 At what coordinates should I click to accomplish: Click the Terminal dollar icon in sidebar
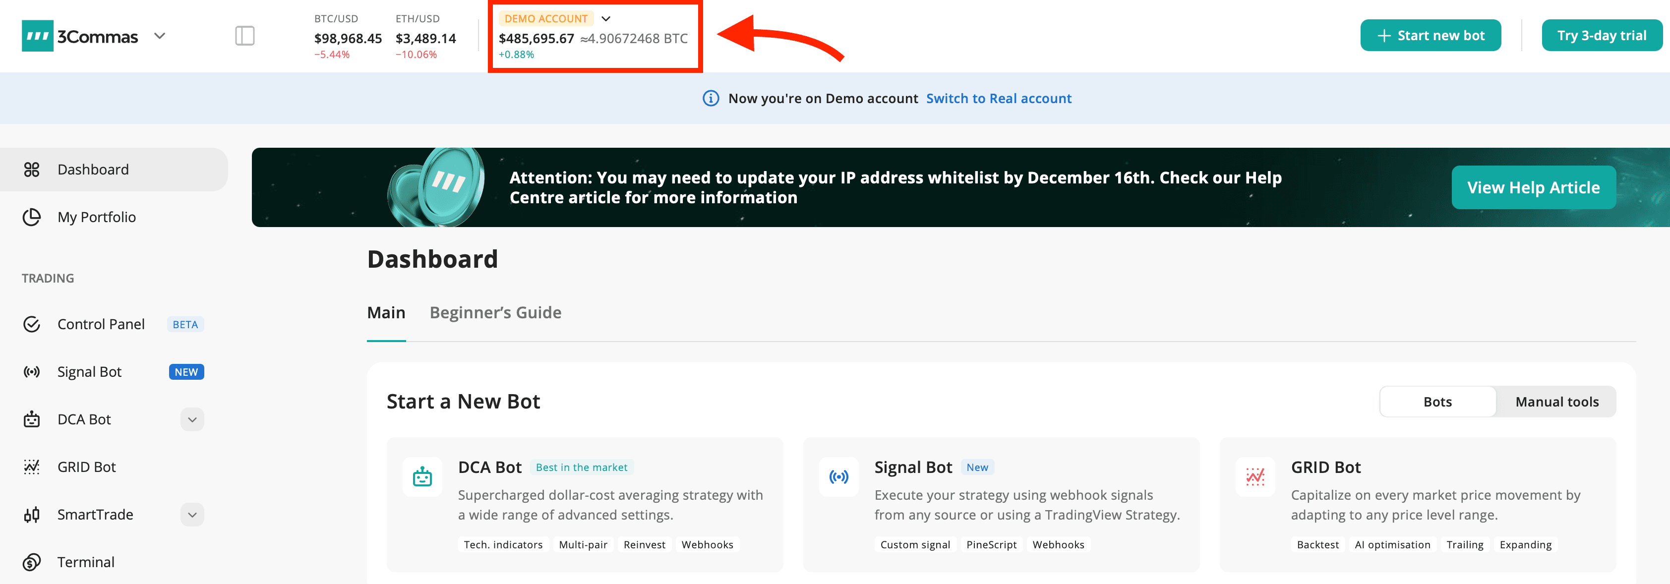(32, 562)
